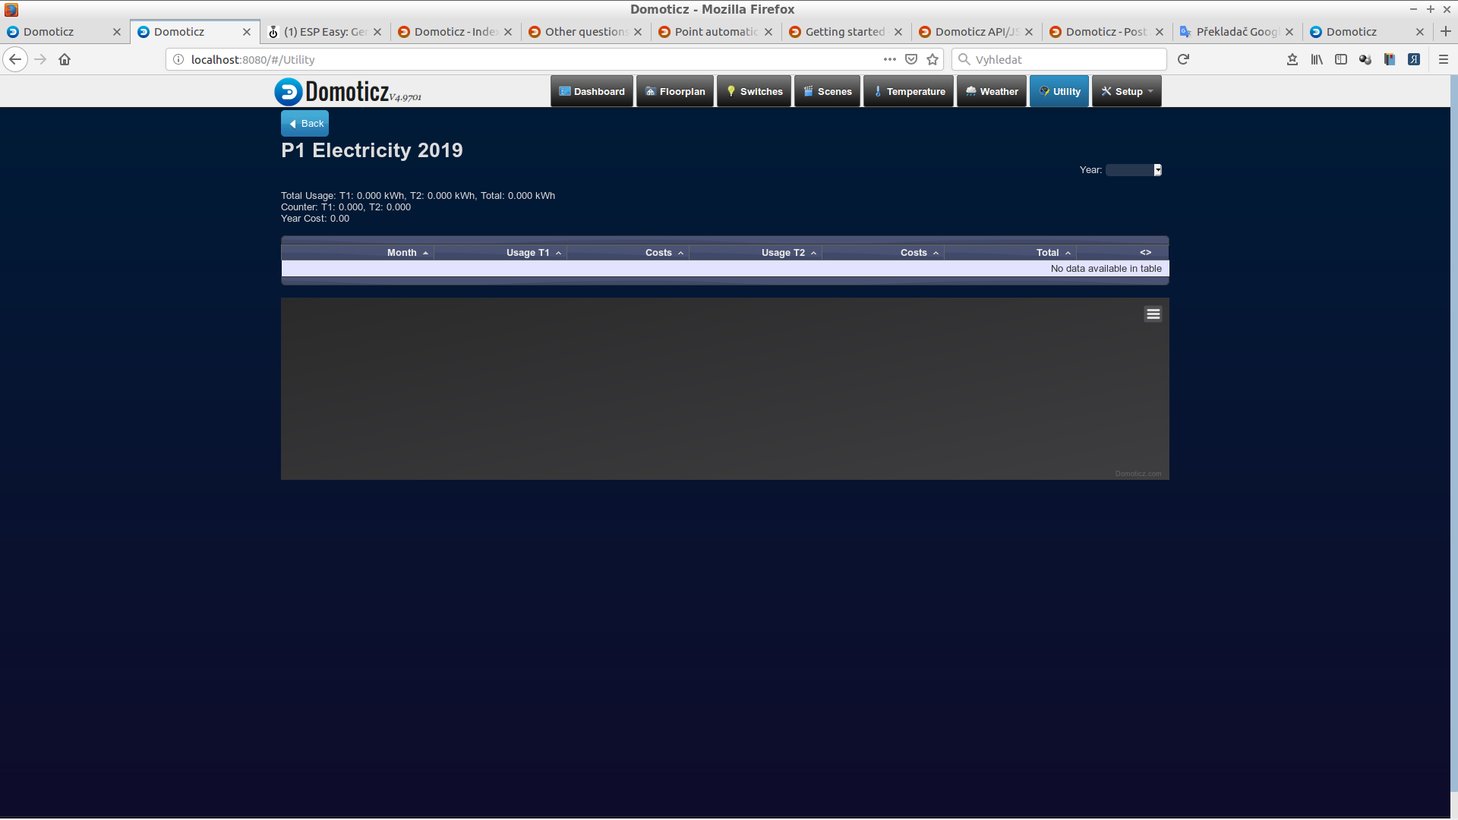Open the Dashboard panel
The image size is (1458, 820).
pos(593,91)
